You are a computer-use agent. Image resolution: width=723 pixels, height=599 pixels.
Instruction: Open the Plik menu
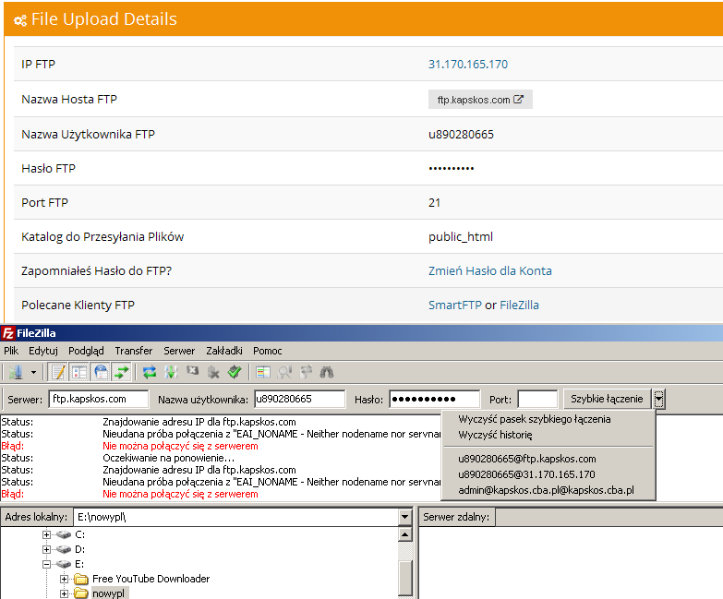11,351
